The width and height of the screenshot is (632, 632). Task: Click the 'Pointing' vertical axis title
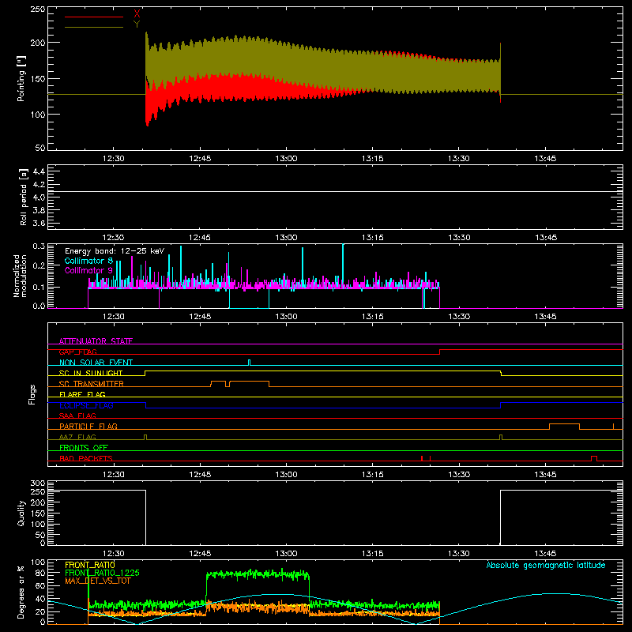(x=21, y=78)
